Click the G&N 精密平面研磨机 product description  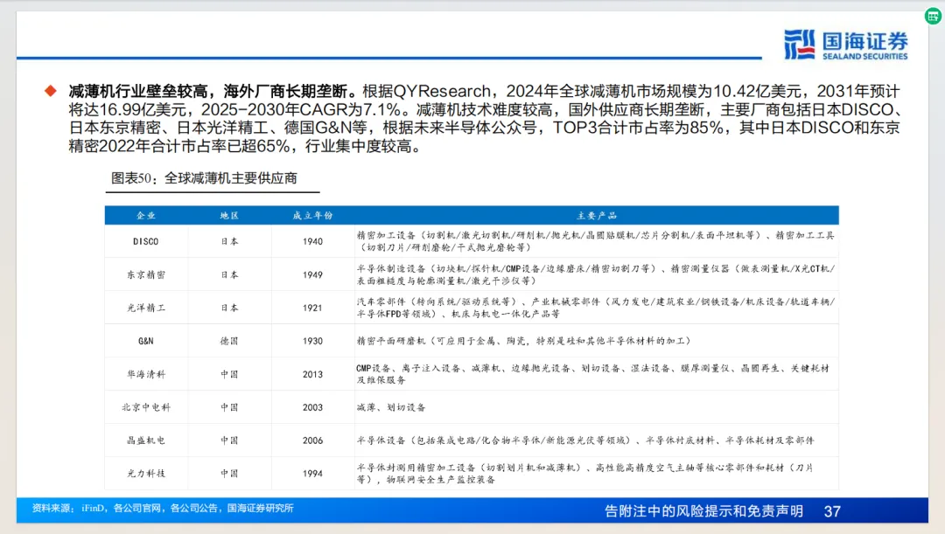pos(523,341)
